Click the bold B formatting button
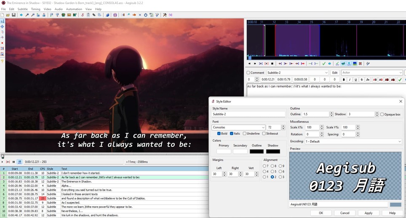The width and height of the screenshot is (406, 218). pos(344,80)
